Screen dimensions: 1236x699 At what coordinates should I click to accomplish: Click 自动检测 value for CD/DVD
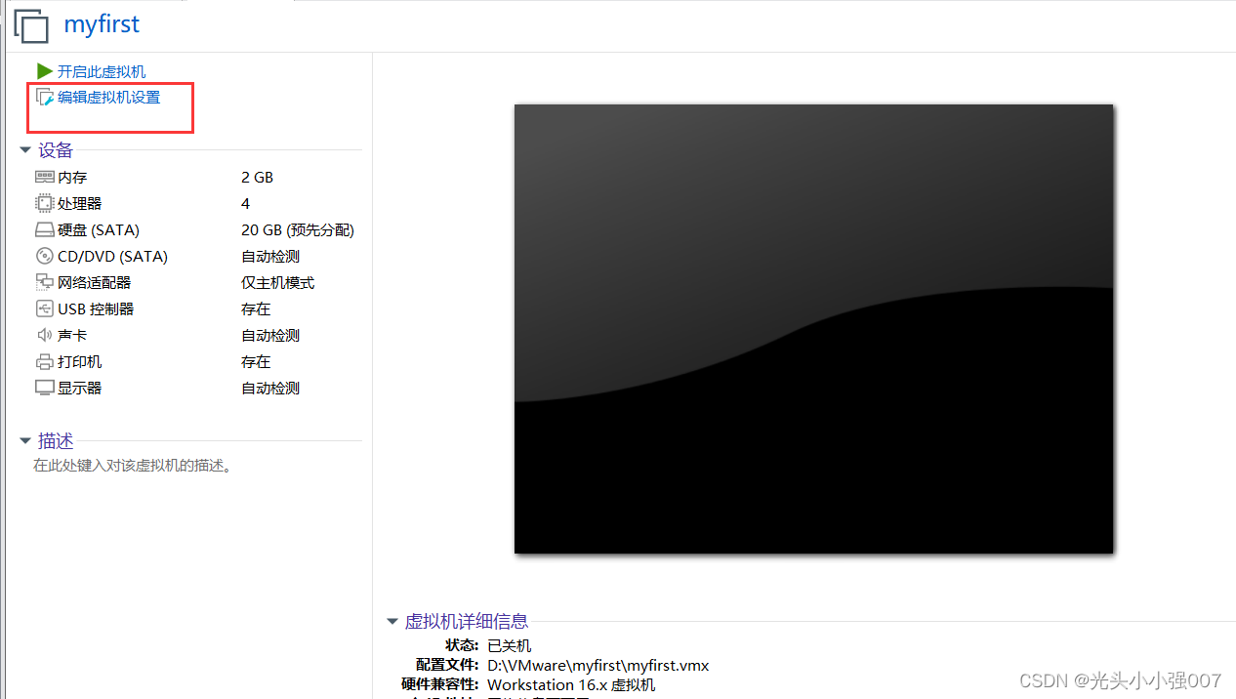(x=270, y=256)
